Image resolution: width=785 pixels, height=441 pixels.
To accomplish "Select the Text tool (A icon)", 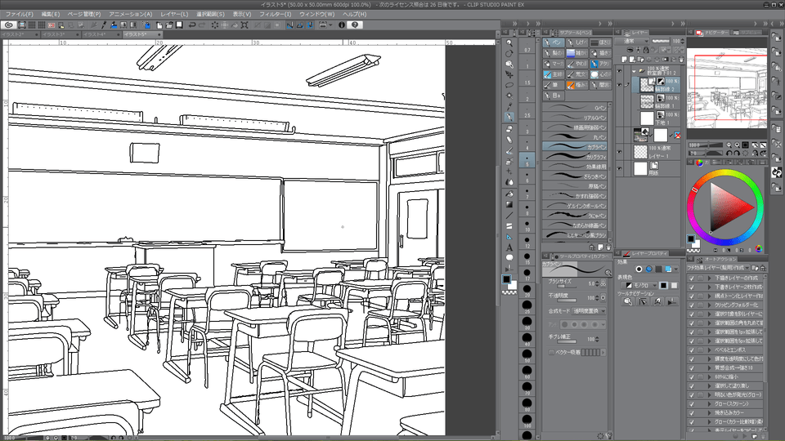I will click(509, 247).
